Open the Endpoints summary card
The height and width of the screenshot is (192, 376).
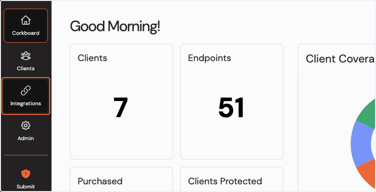coord(232,101)
